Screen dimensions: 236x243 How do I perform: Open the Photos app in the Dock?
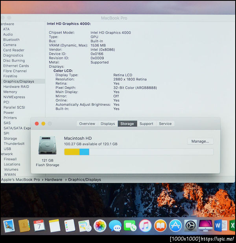100,226
